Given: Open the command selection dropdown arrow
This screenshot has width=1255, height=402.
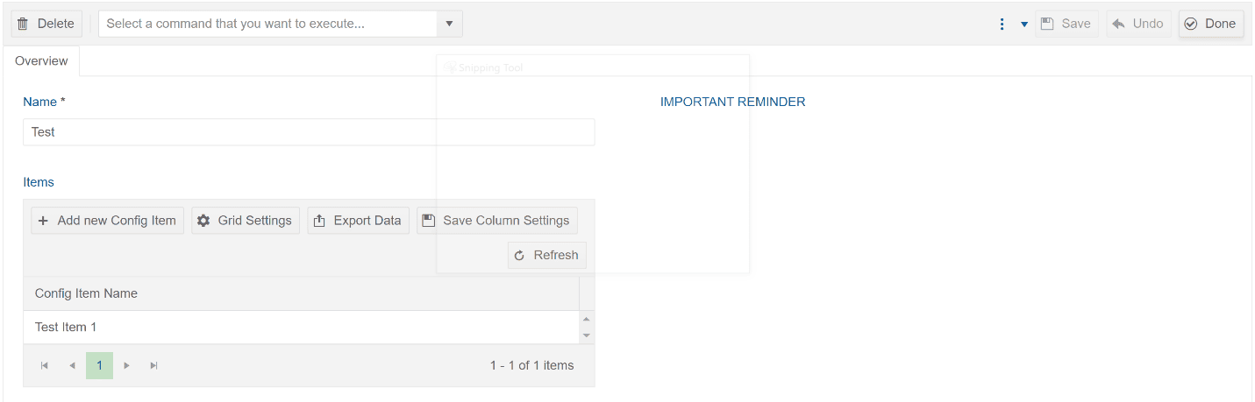Looking at the screenshot, I should tap(449, 24).
